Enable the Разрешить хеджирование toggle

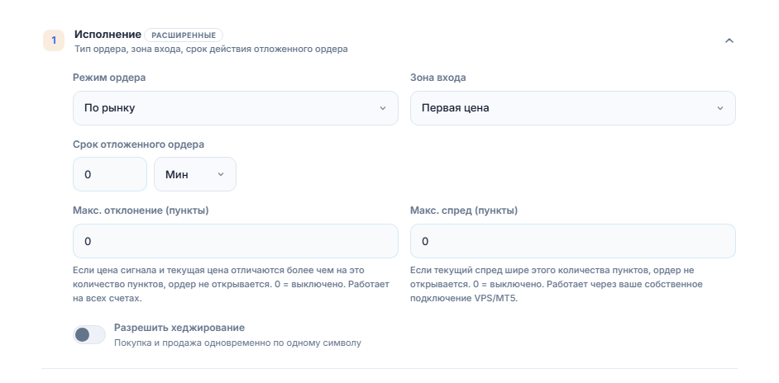[89, 335]
